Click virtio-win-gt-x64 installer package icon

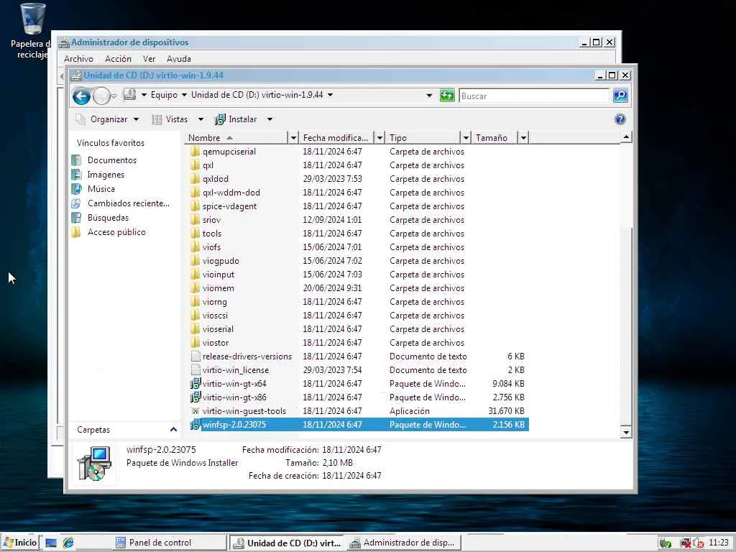click(x=195, y=384)
